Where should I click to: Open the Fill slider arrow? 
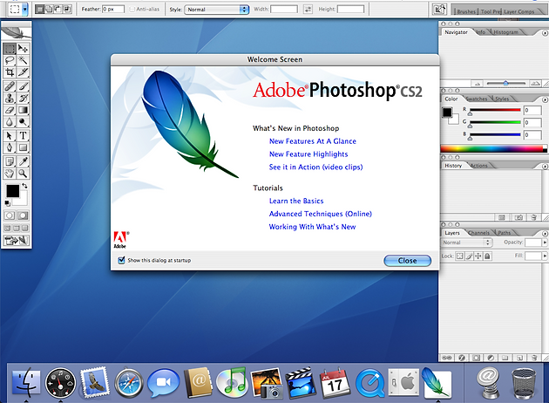[545, 256]
